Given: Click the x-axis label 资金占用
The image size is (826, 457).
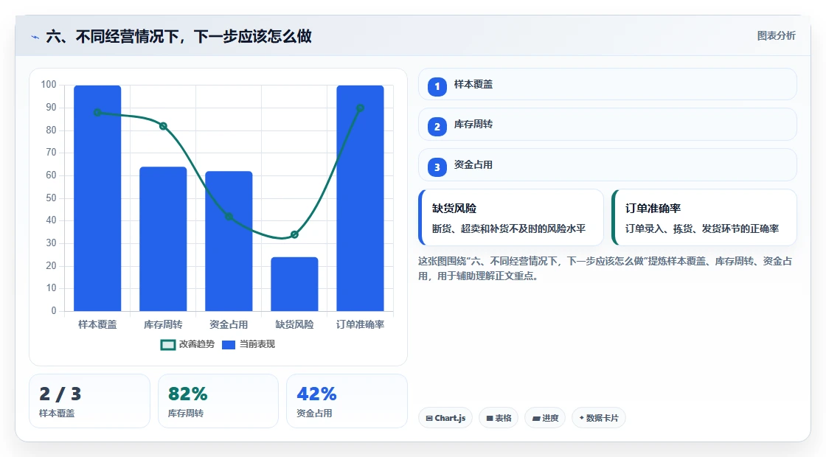Looking at the screenshot, I should pos(229,325).
